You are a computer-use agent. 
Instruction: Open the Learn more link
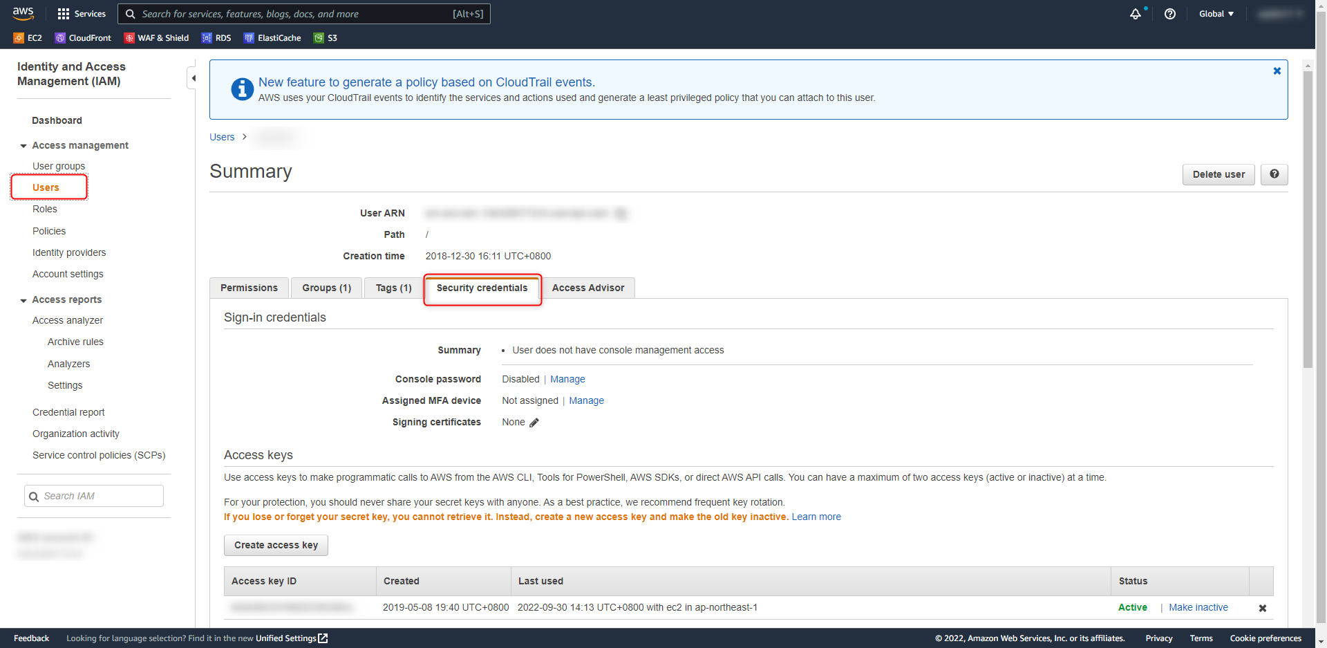(816, 517)
